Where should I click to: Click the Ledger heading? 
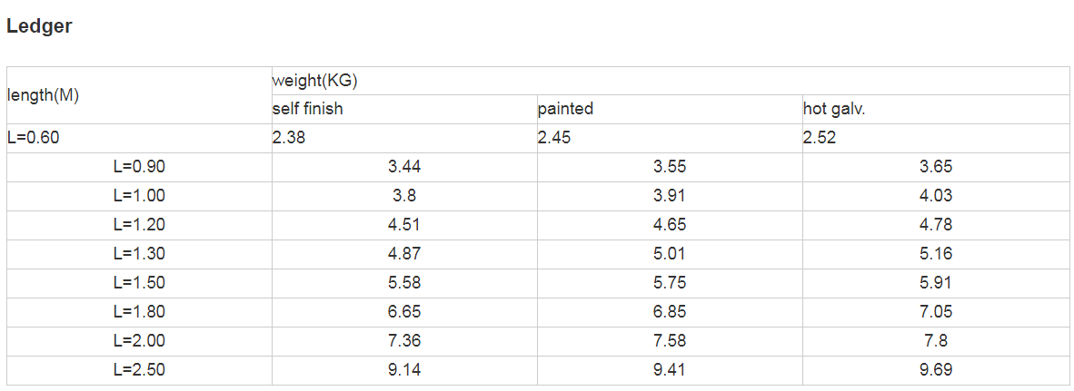[39, 26]
